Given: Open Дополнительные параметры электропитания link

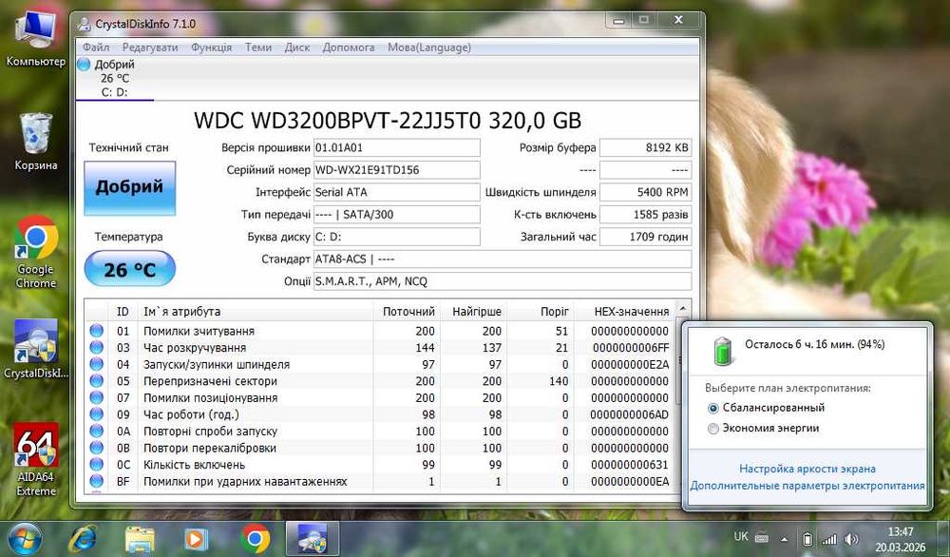Looking at the screenshot, I should tap(807, 486).
